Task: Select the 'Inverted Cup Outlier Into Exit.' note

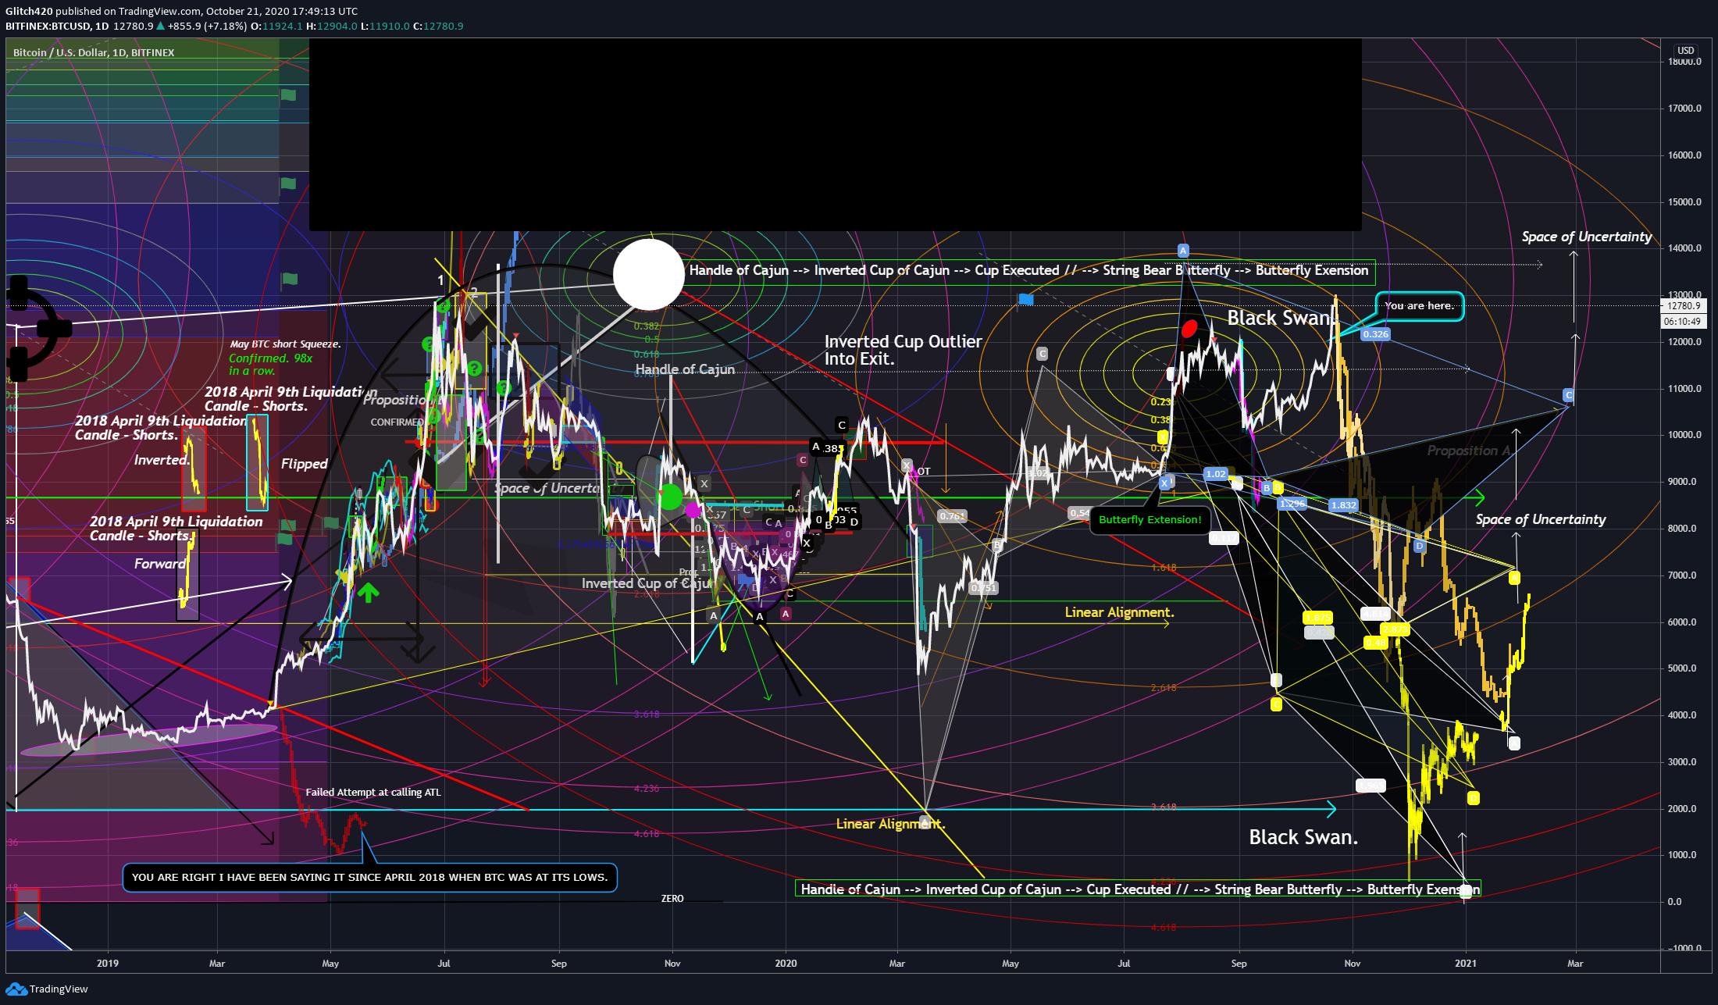Action: [x=903, y=350]
